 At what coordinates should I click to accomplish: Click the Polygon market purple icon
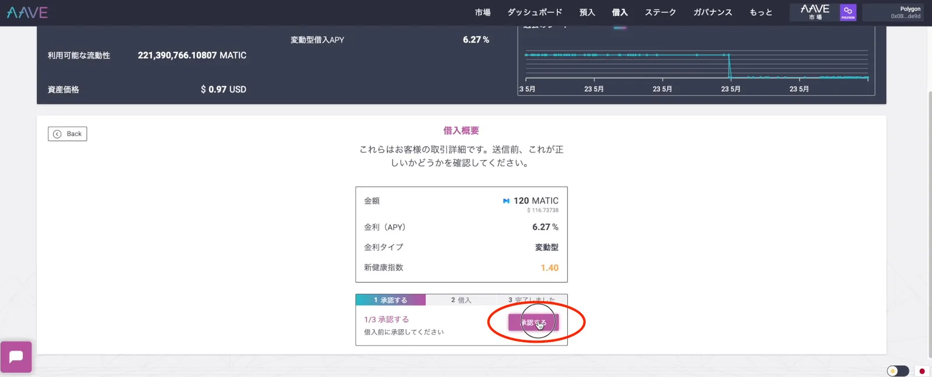point(848,12)
